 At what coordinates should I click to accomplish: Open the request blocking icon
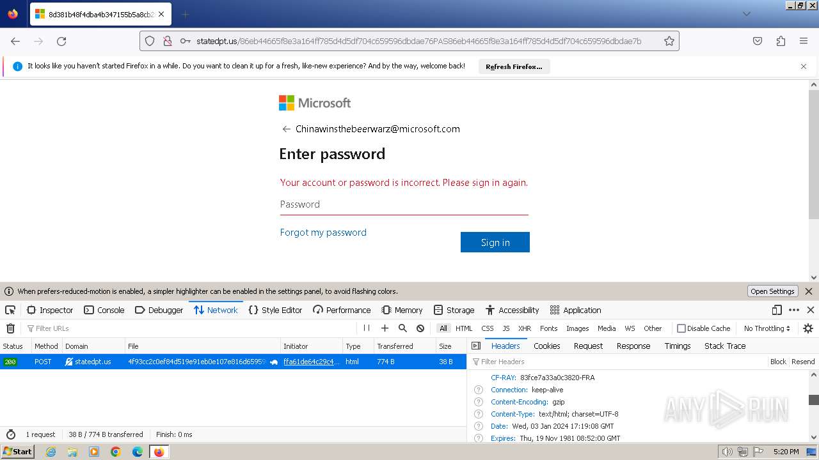420,328
